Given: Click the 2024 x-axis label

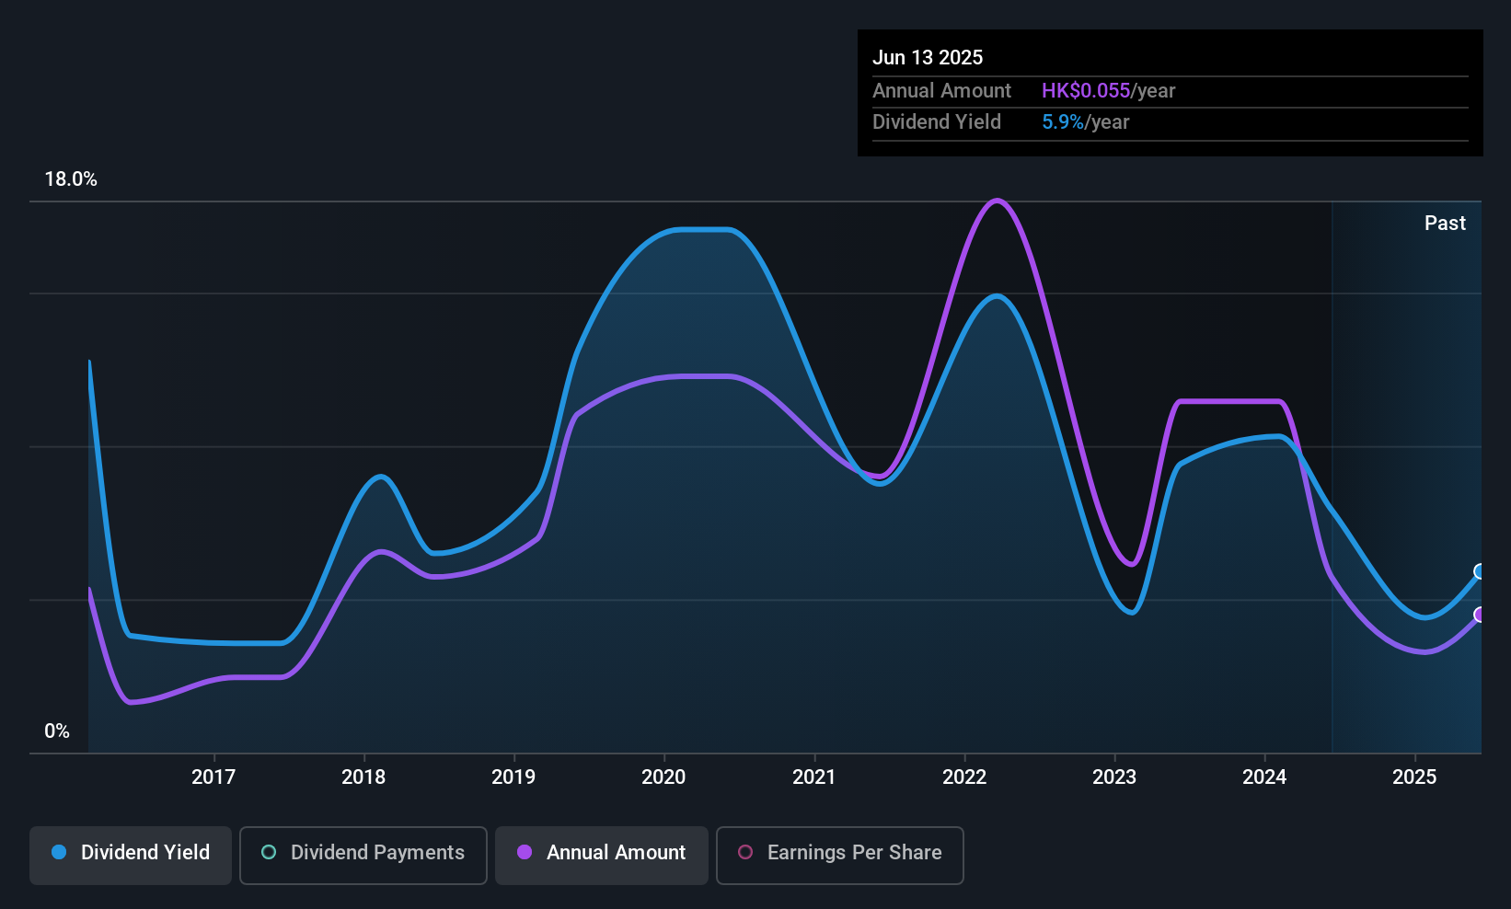Looking at the screenshot, I should click(1264, 777).
